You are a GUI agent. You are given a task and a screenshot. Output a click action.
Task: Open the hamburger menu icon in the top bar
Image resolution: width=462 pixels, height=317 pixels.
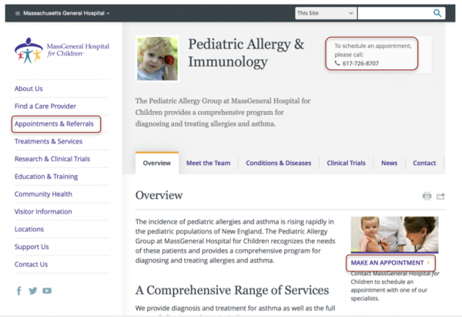(18, 13)
